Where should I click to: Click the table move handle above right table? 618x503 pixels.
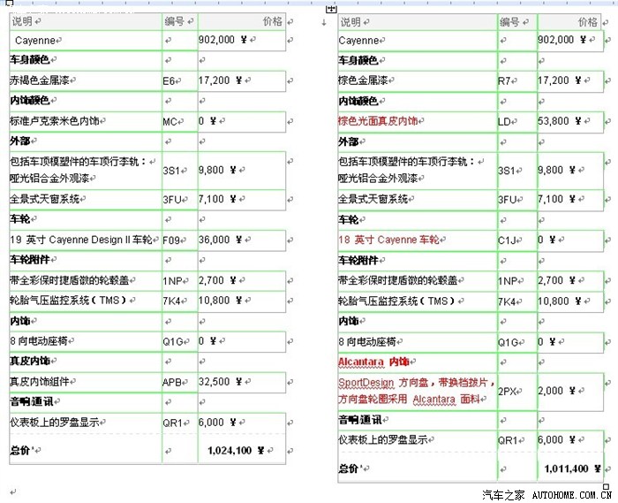331,9
